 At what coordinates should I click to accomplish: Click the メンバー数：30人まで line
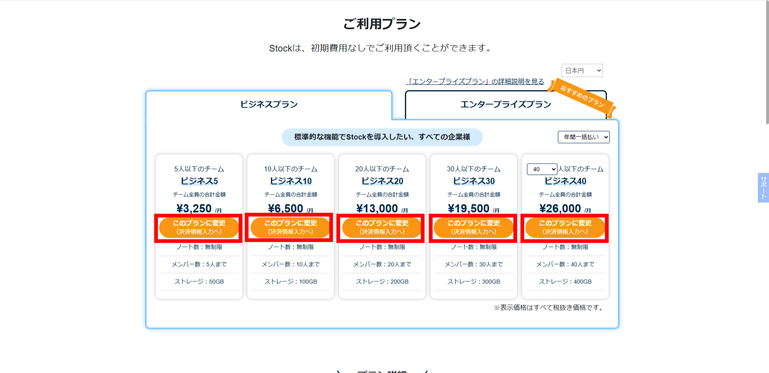(474, 264)
